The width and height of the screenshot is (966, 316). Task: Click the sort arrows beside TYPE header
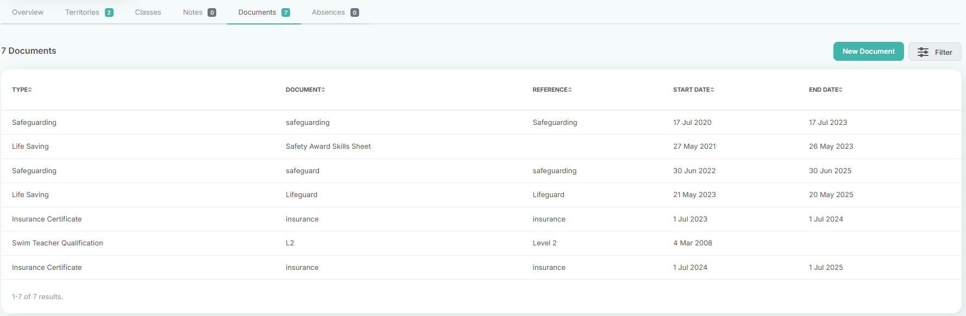pos(30,90)
